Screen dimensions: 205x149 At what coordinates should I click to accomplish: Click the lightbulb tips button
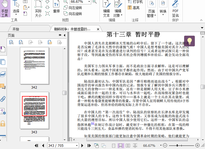(189, 41)
